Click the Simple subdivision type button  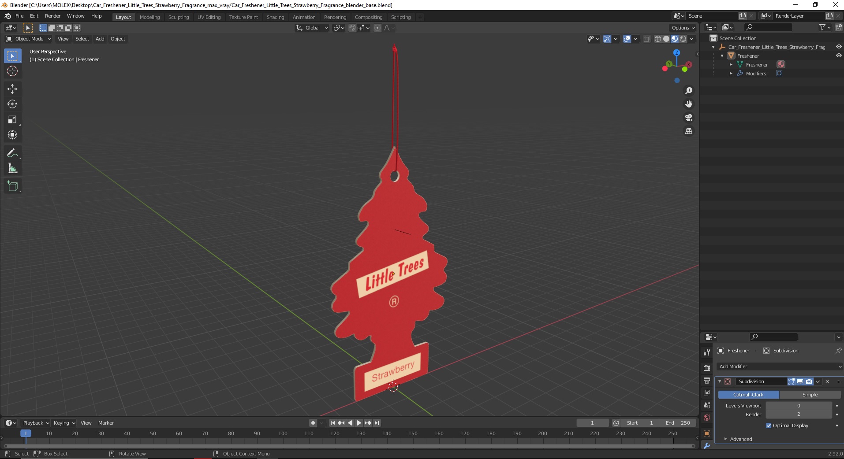(810, 395)
